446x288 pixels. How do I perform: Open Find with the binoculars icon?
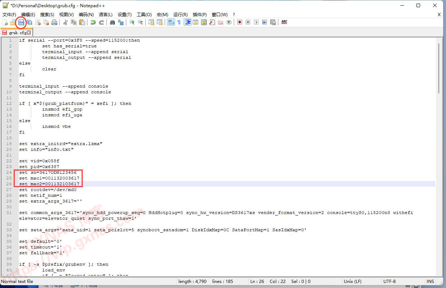point(112,22)
